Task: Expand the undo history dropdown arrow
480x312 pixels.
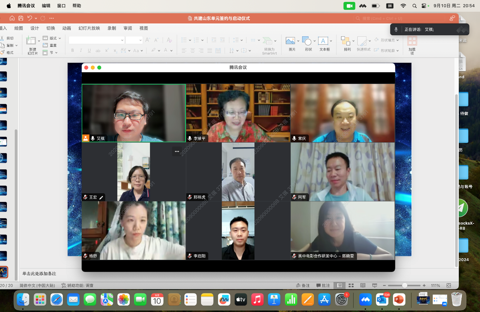Action: pyautogui.click(x=36, y=18)
